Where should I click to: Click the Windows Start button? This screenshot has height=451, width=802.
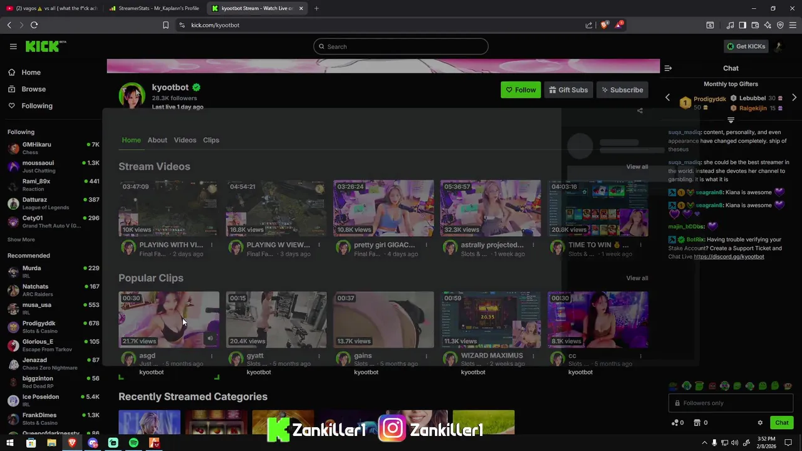[x=10, y=443]
